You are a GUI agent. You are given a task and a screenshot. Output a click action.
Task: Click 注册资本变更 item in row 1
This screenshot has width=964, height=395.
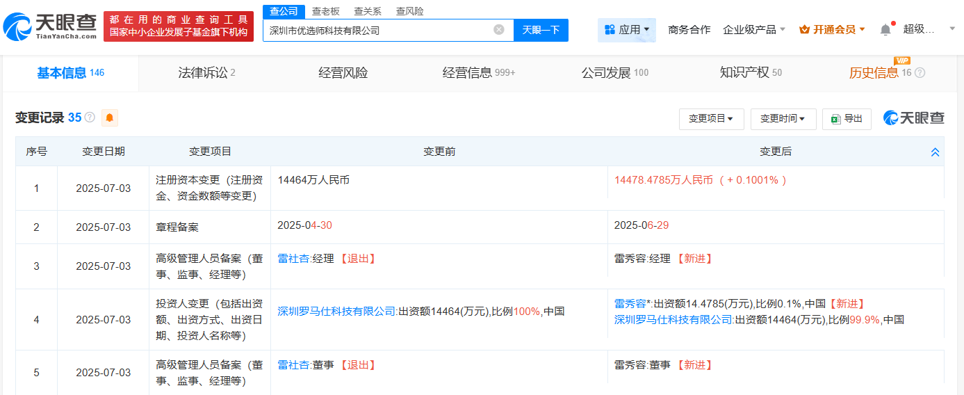(x=209, y=188)
